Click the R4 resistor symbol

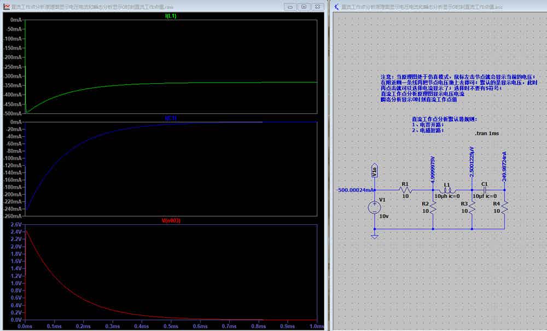(x=504, y=207)
